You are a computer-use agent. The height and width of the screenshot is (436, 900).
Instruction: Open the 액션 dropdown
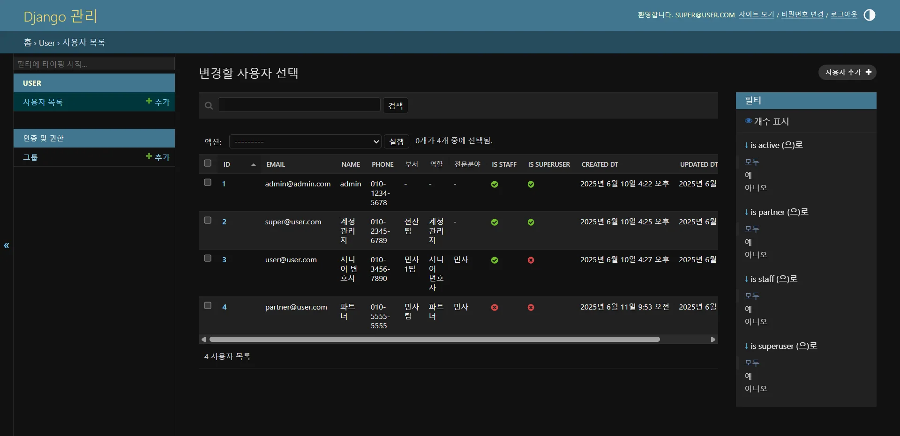[x=305, y=141]
